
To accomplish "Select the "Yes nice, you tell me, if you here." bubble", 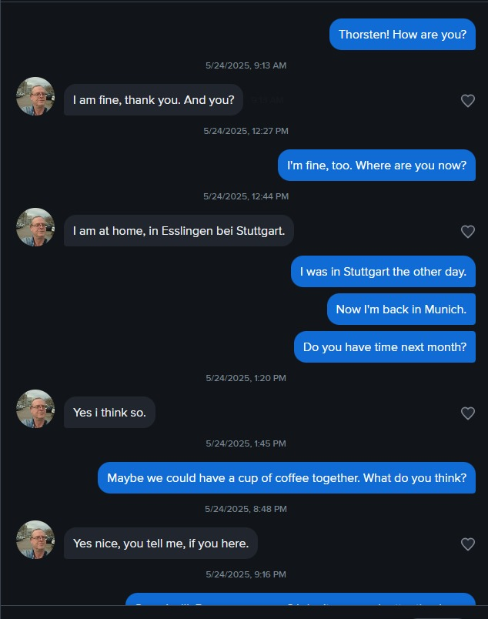I will tap(160, 544).
